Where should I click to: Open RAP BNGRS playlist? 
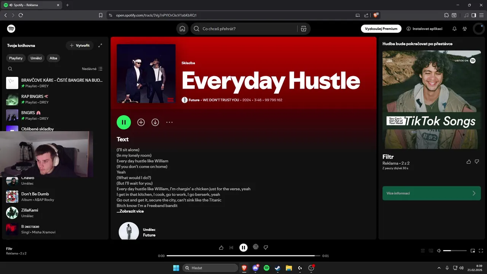pyautogui.click(x=55, y=99)
